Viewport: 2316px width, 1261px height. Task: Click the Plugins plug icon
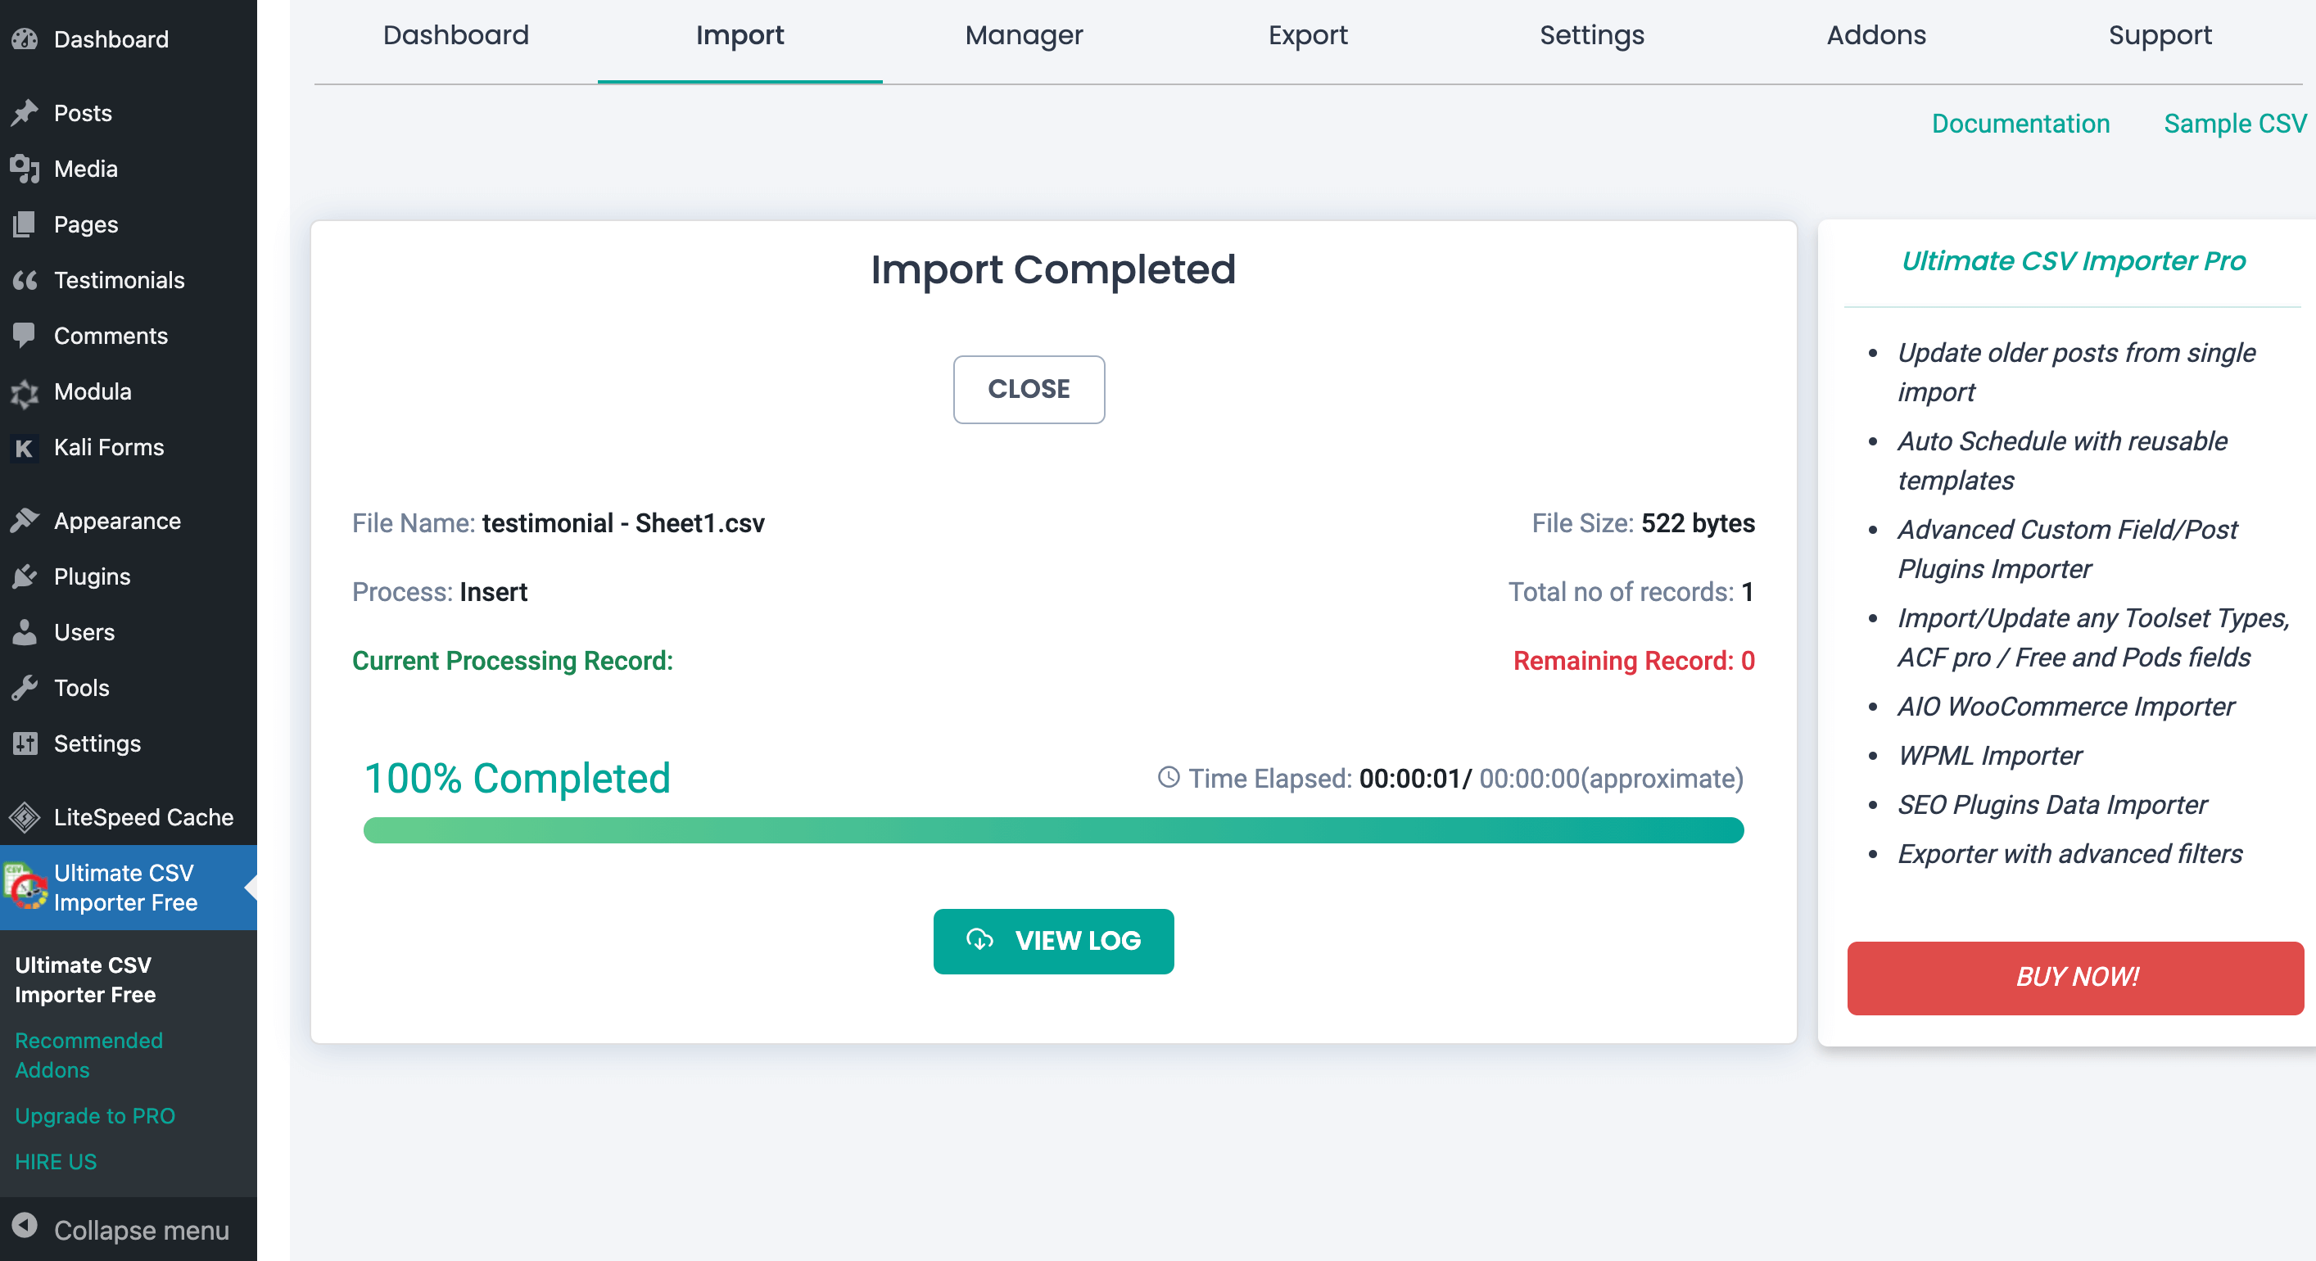tap(25, 576)
